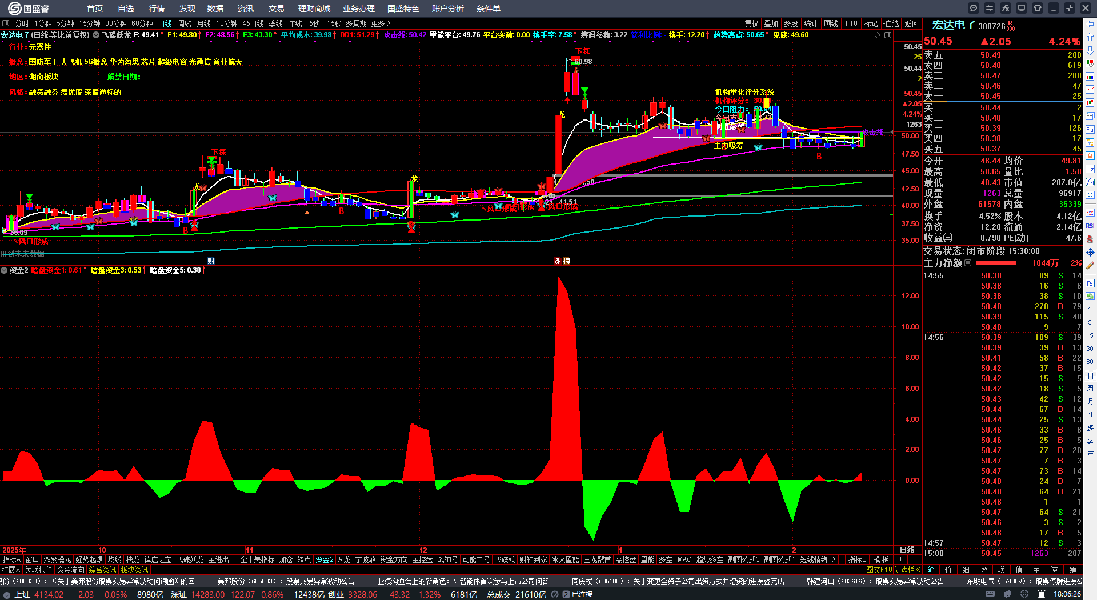Screen dimensions: 1097x600
Task: Click the F12 trading icon in sidebar
Action: coord(1090,169)
